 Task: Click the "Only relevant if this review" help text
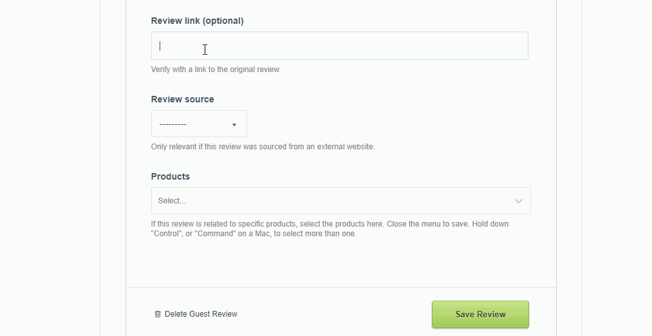tap(263, 147)
